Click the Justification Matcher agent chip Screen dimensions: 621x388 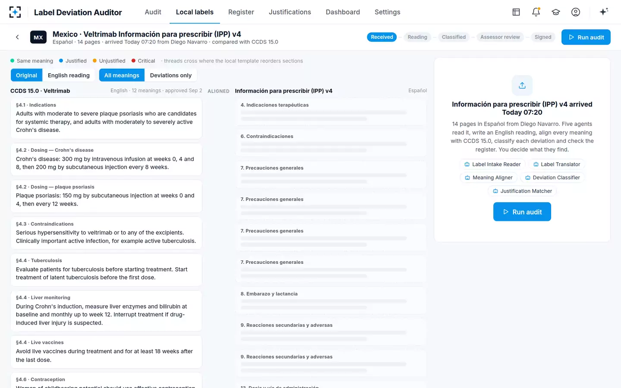[x=522, y=191]
